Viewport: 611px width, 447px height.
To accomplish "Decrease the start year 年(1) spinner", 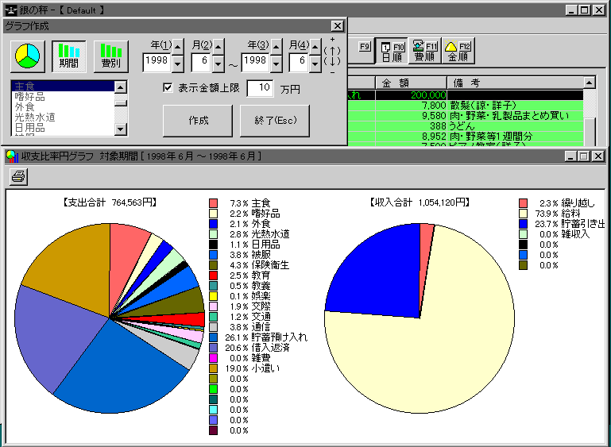I will pos(178,64).
